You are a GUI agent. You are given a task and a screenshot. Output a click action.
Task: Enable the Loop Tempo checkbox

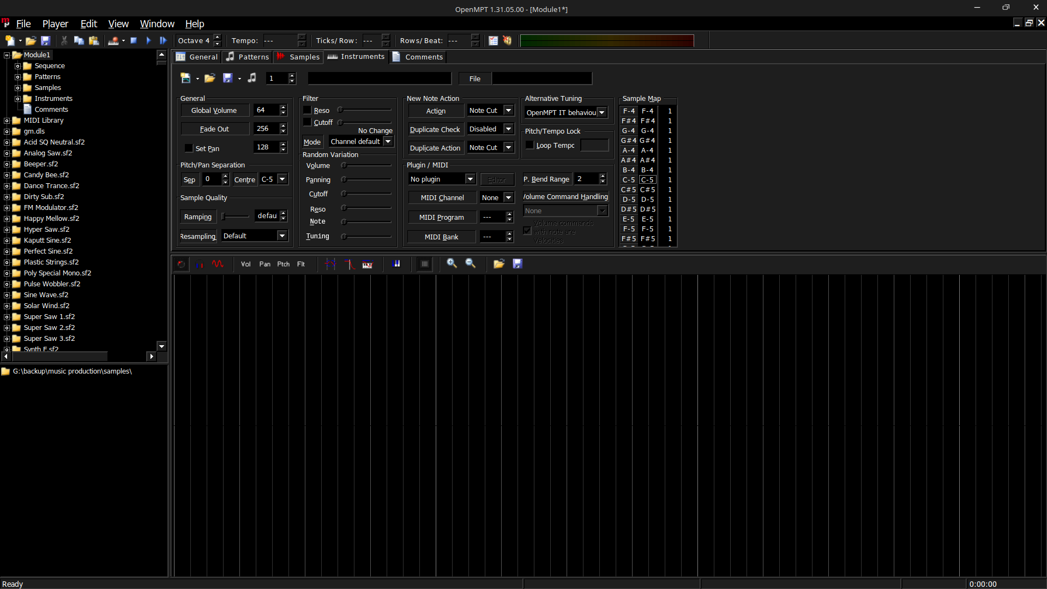529,145
